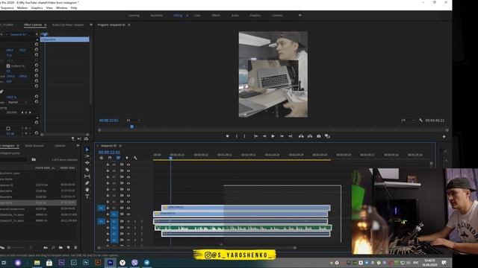Image resolution: width=478 pixels, height=268 pixels.
Task: Click the Lift button
Action: coord(301,136)
